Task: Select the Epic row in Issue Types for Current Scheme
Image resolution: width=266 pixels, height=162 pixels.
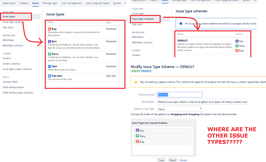Action: coord(163,130)
